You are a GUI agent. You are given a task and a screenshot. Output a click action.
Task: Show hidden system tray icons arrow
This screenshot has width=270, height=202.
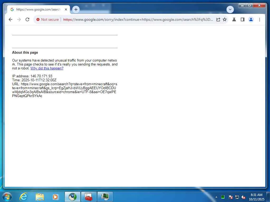click(216, 197)
